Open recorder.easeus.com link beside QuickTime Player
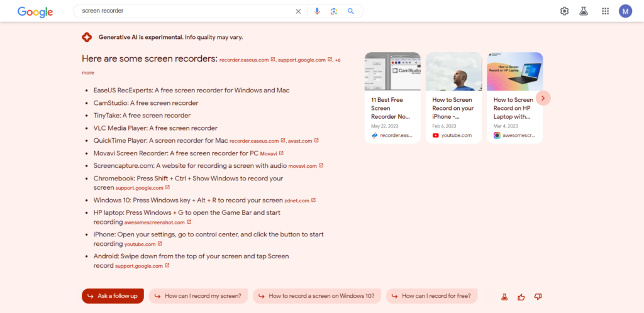The image size is (644, 313). [x=257, y=141]
